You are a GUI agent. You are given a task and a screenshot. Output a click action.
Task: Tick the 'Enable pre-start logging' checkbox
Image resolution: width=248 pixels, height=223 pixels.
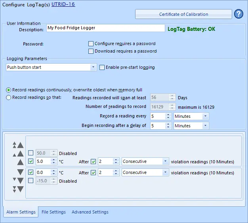(102, 67)
